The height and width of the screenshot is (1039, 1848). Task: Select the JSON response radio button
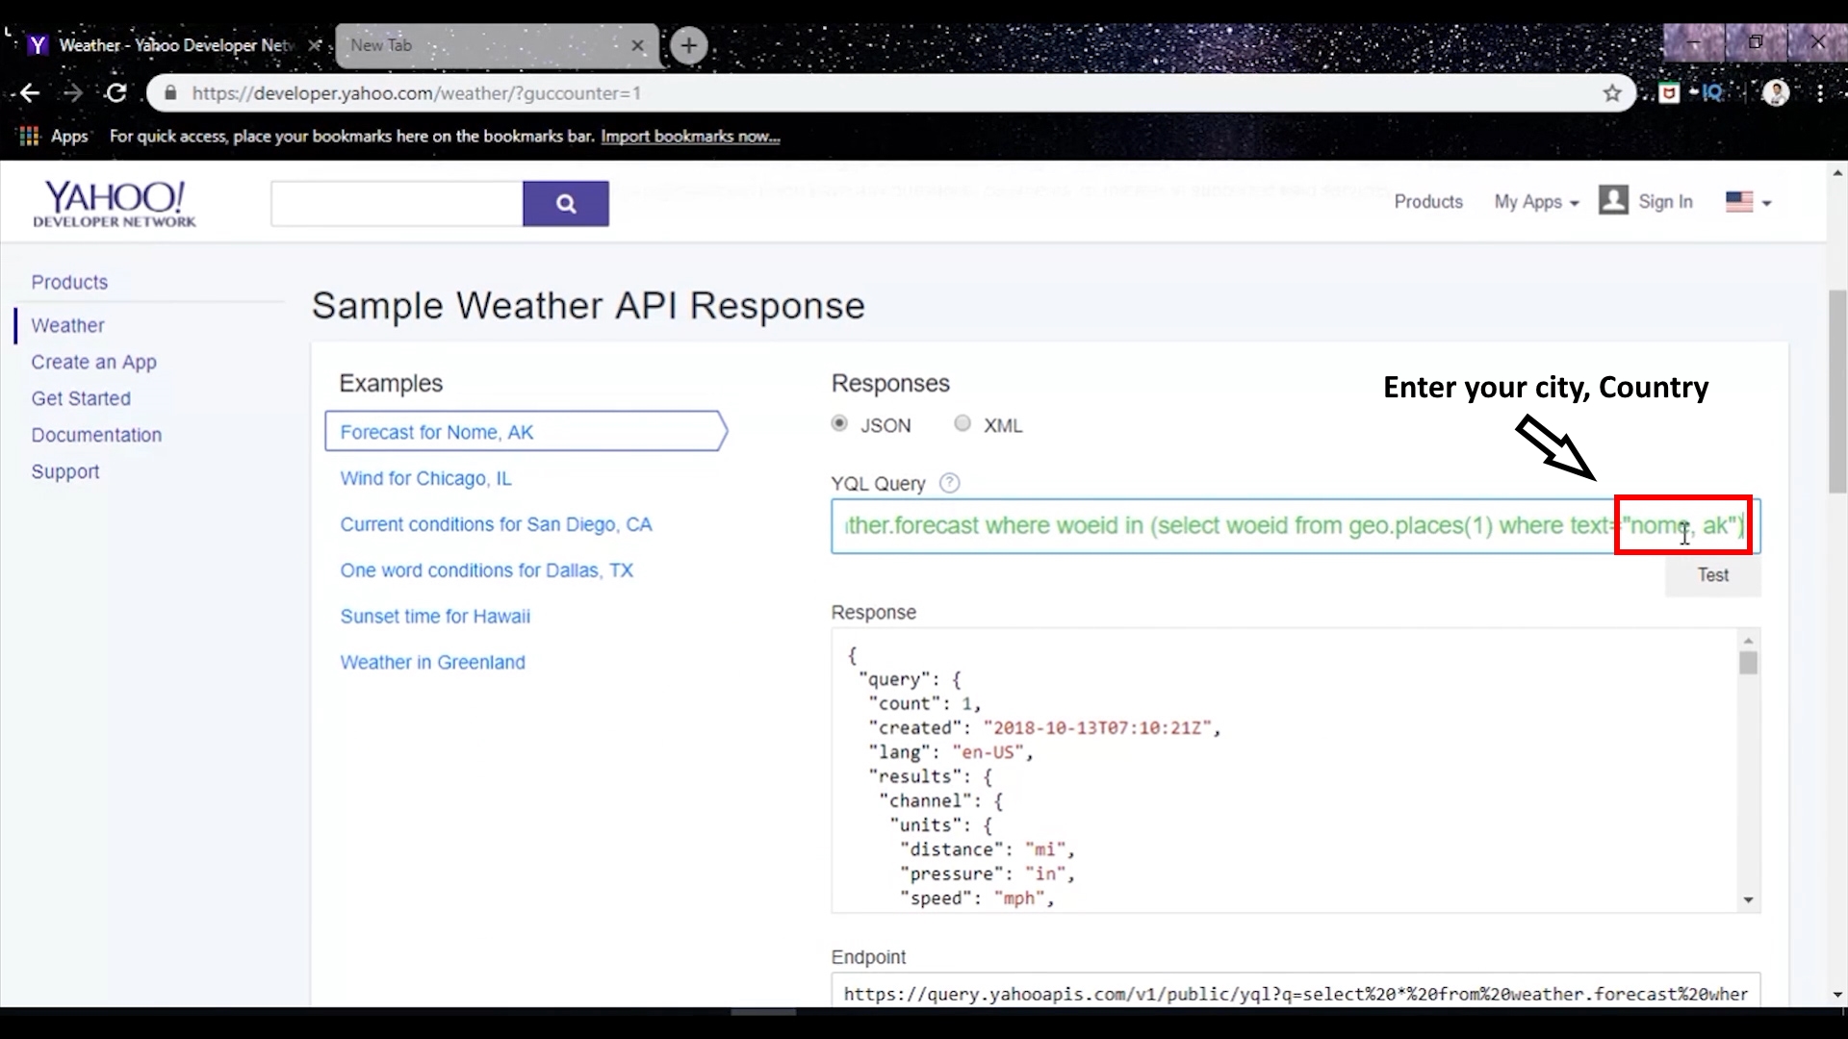click(x=839, y=424)
